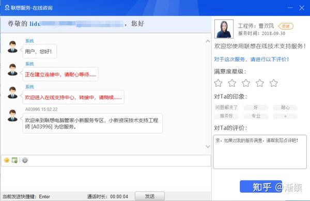
Task: Click the 对Ta的评价 label
Action: (230, 128)
